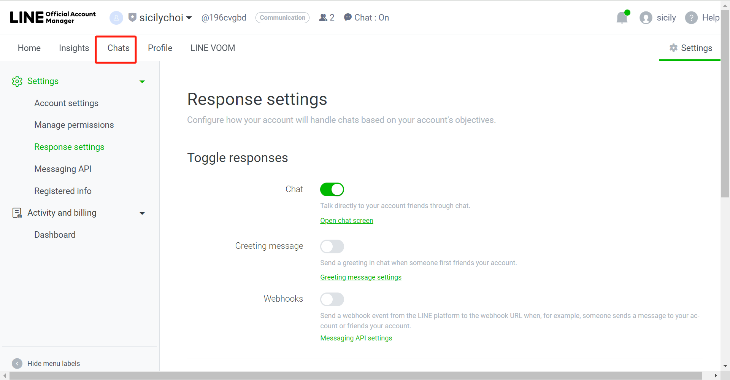
Task: Open the chat screen link
Action: click(x=346, y=221)
